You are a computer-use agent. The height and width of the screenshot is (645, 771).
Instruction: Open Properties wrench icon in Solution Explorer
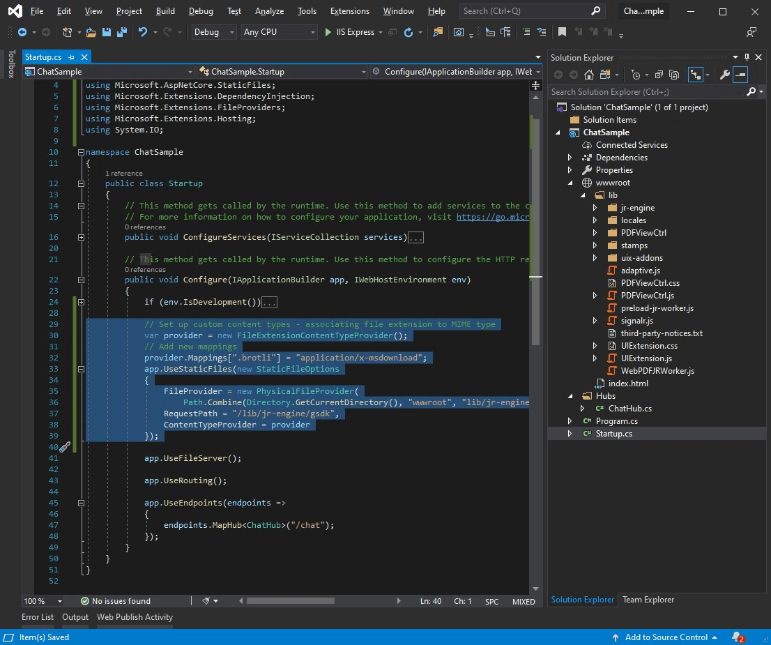[x=725, y=75]
